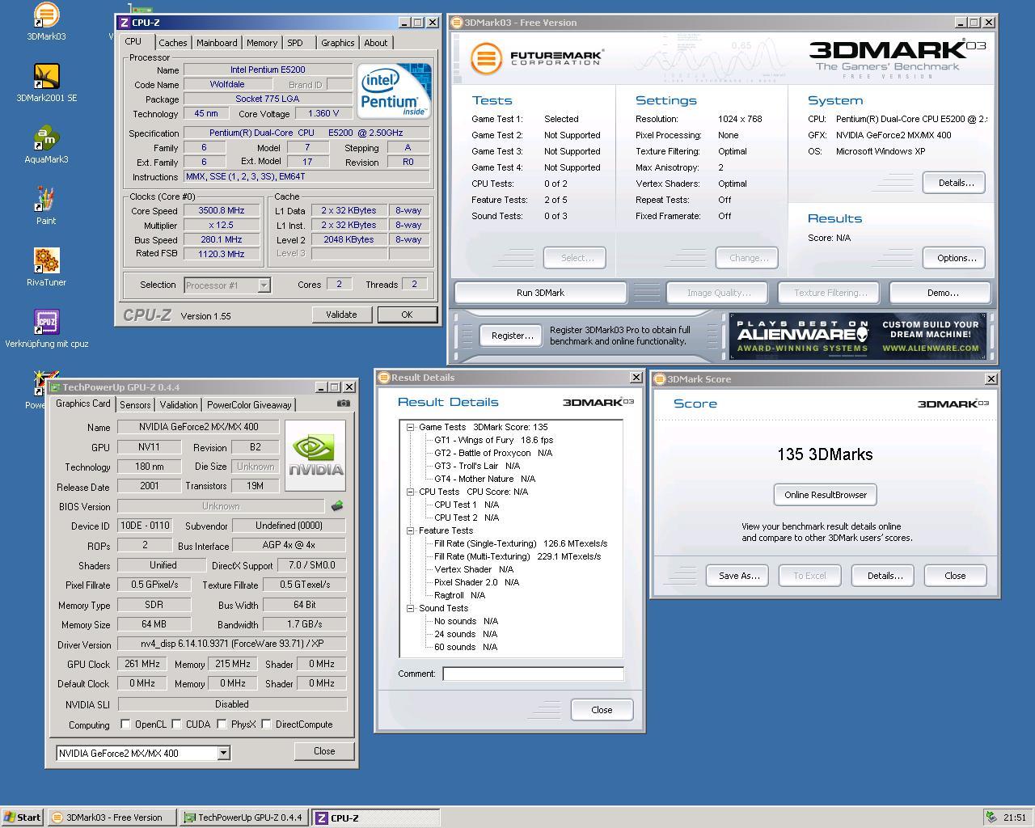Open Graphics tab in CPU-Z
Image resolution: width=1035 pixels, height=828 pixels.
337,43
